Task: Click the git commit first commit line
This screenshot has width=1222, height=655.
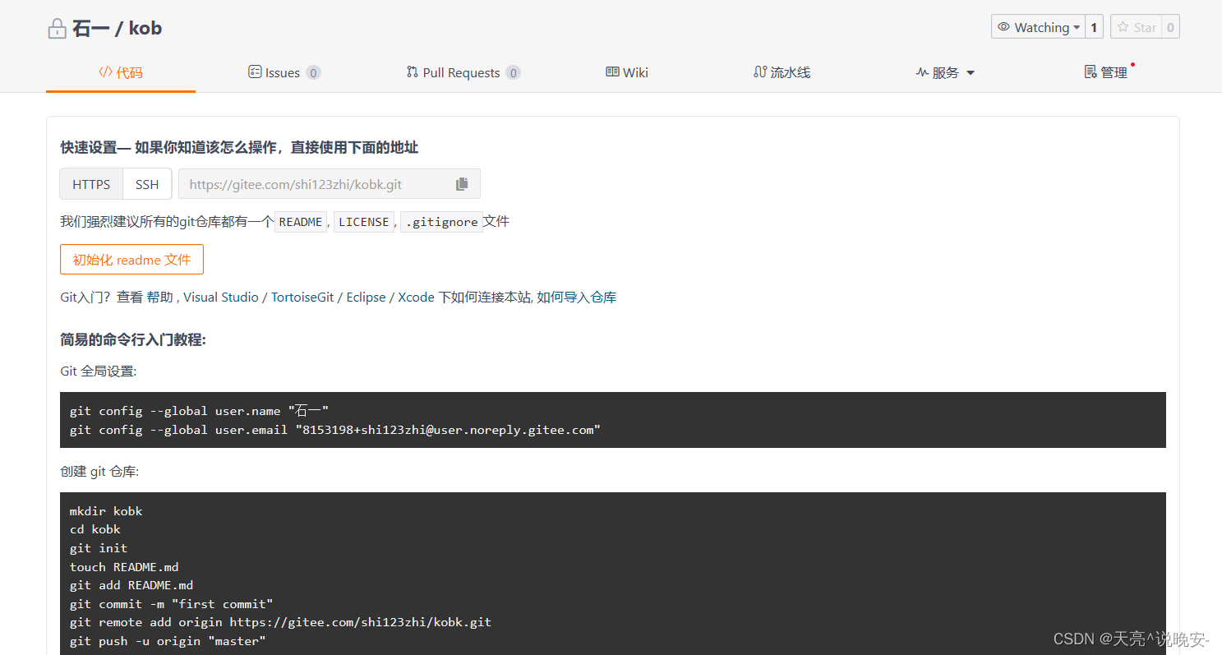Action: (x=172, y=604)
